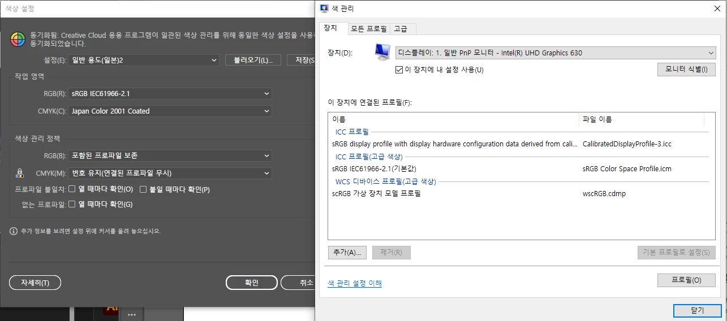Click the Name column header in the profile list
The width and height of the screenshot is (727, 321).
click(454, 119)
